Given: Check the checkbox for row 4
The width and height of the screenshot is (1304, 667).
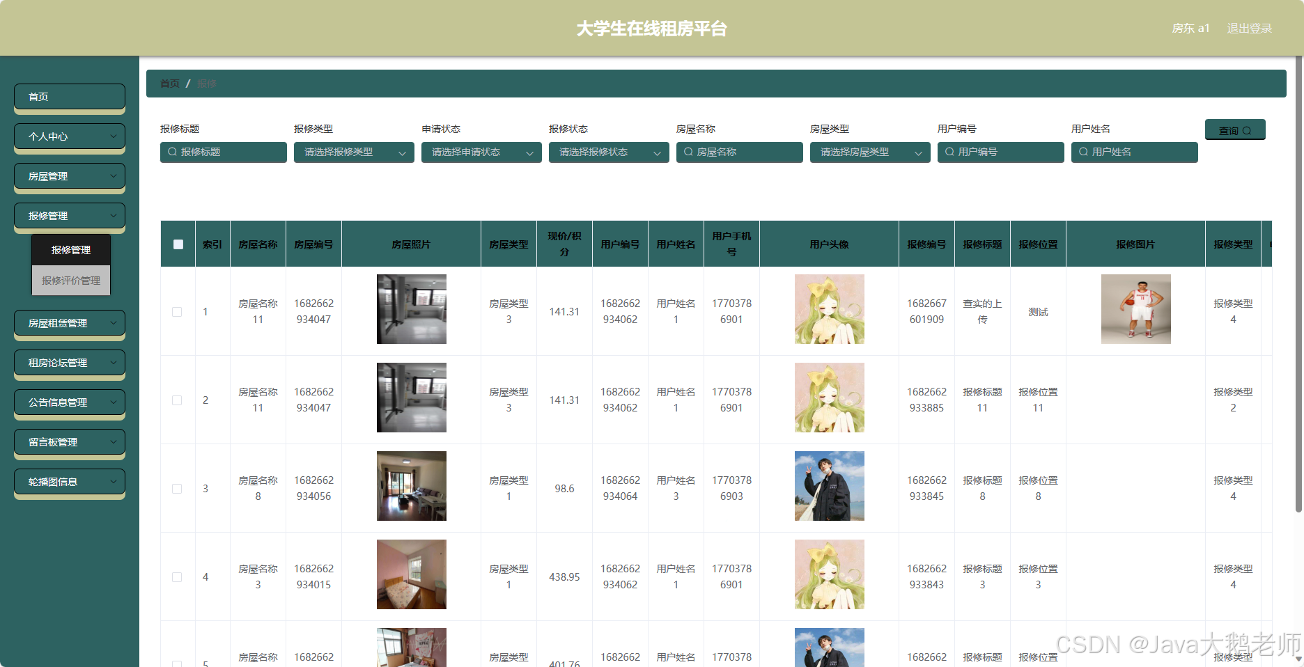Looking at the screenshot, I should tap(177, 577).
